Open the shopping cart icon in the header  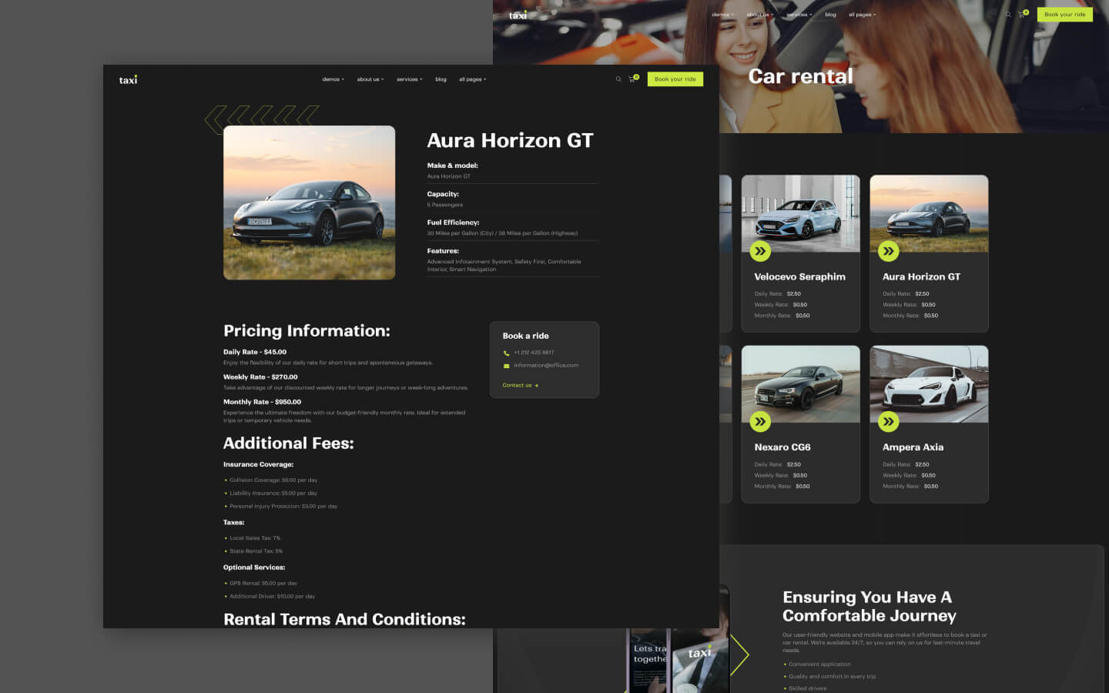[632, 79]
